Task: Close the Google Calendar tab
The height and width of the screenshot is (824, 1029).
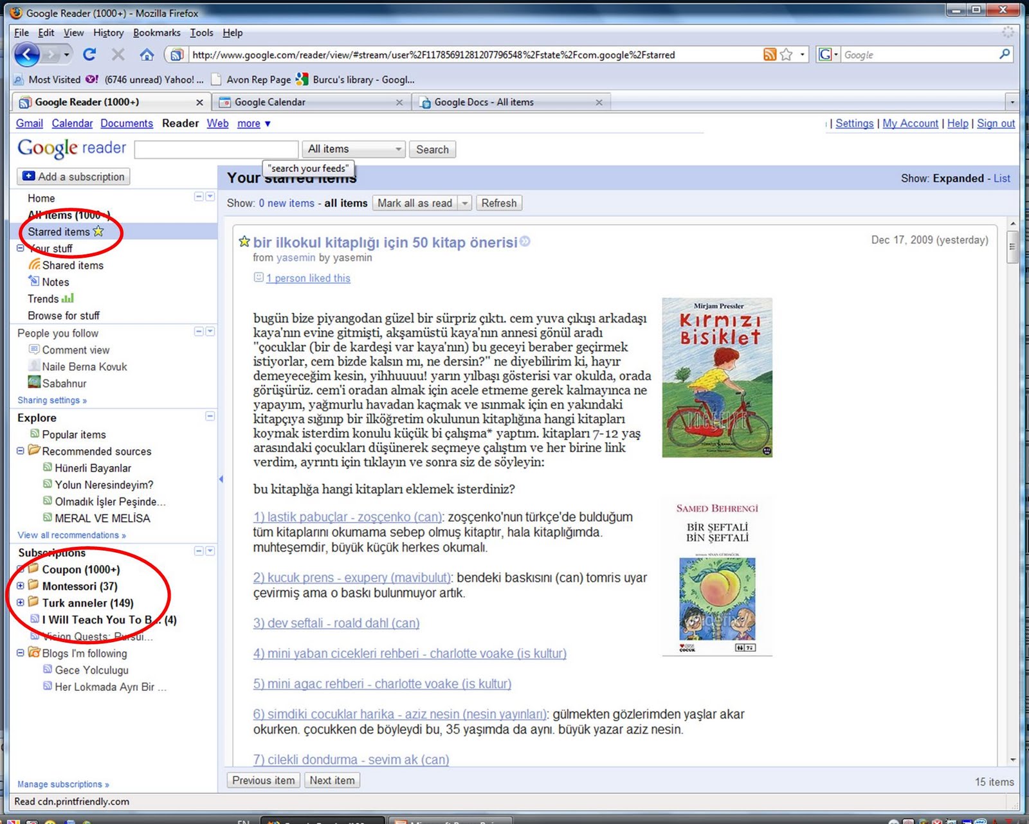Action: pyautogui.click(x=399, y=102)
